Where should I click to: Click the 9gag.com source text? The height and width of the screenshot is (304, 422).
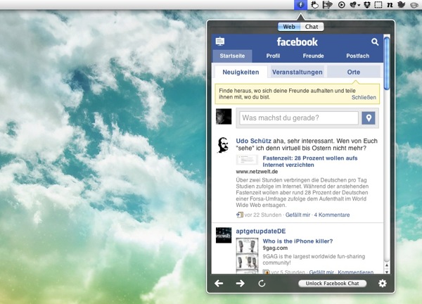275,248
